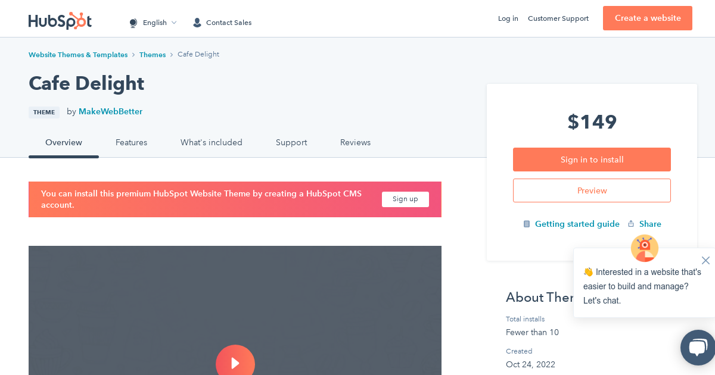Open the Getting started guide via book icon

527,224
